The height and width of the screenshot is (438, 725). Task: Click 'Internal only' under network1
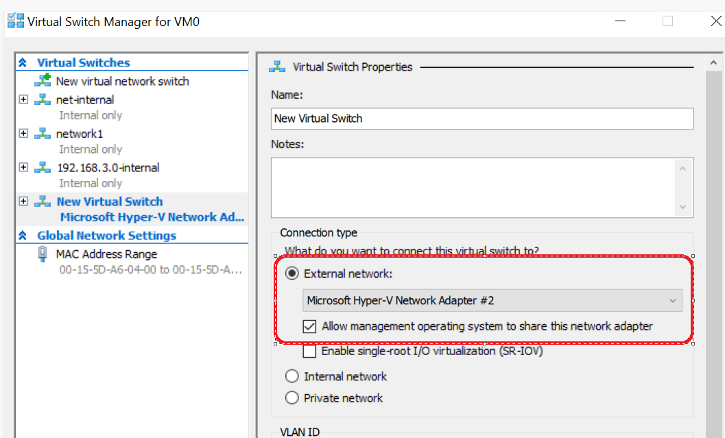[91, 149]
